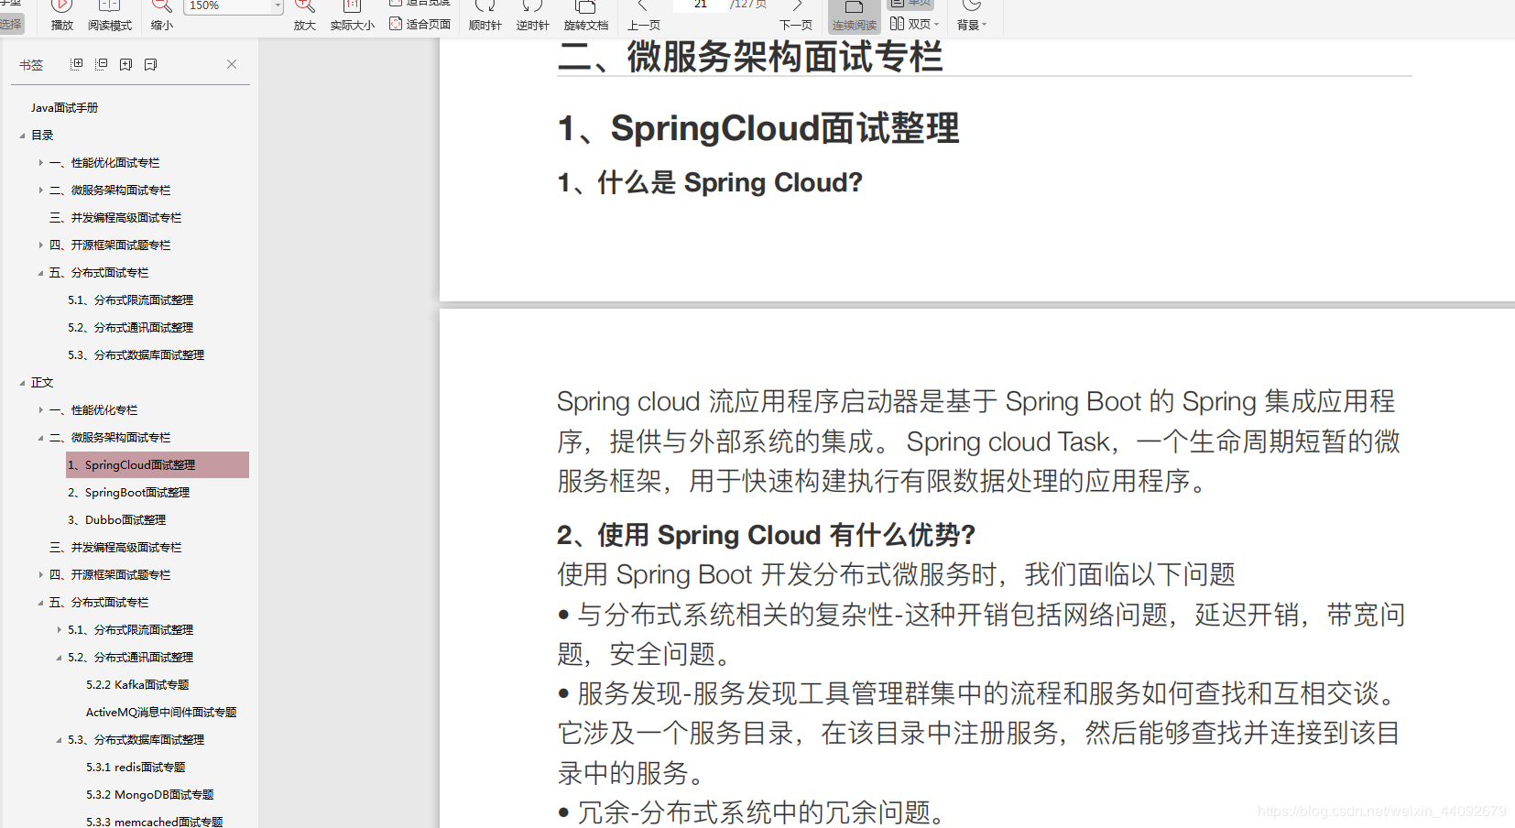Switch to 阅读模式 reading mode

click(110, 16)
